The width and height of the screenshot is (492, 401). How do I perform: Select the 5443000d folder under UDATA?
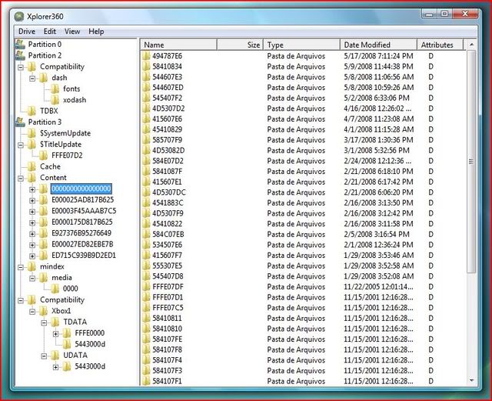click(x=90, y=366)
